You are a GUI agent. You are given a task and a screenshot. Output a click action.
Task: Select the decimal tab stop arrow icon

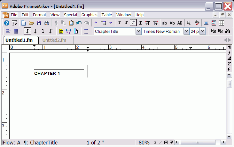pos(51,31)
